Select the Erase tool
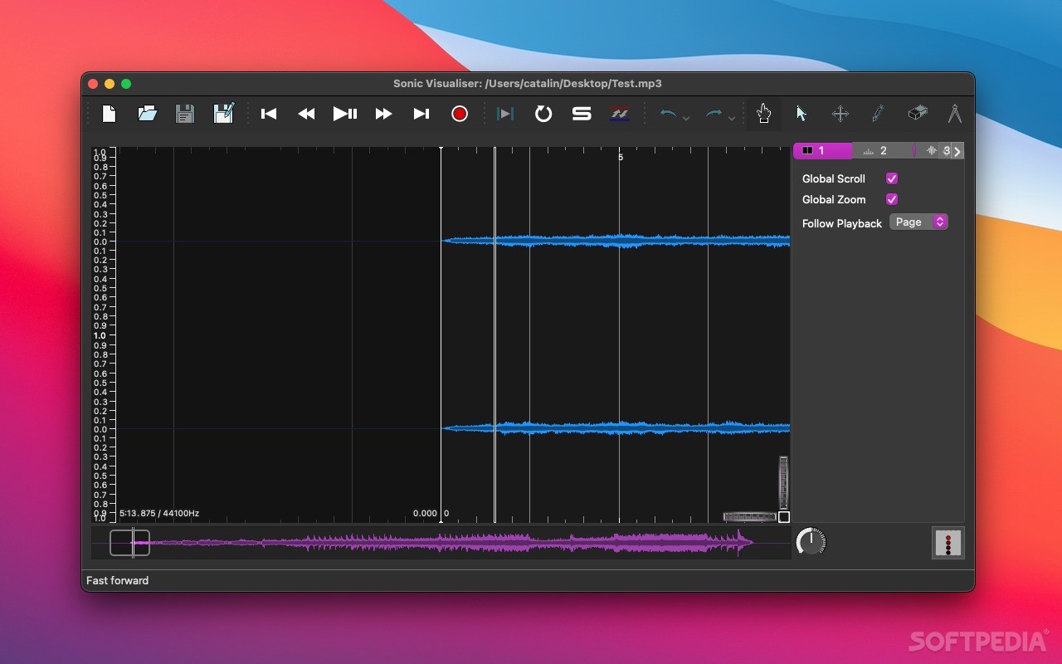This screenshot has width=1062, height=664. [917, 113]
